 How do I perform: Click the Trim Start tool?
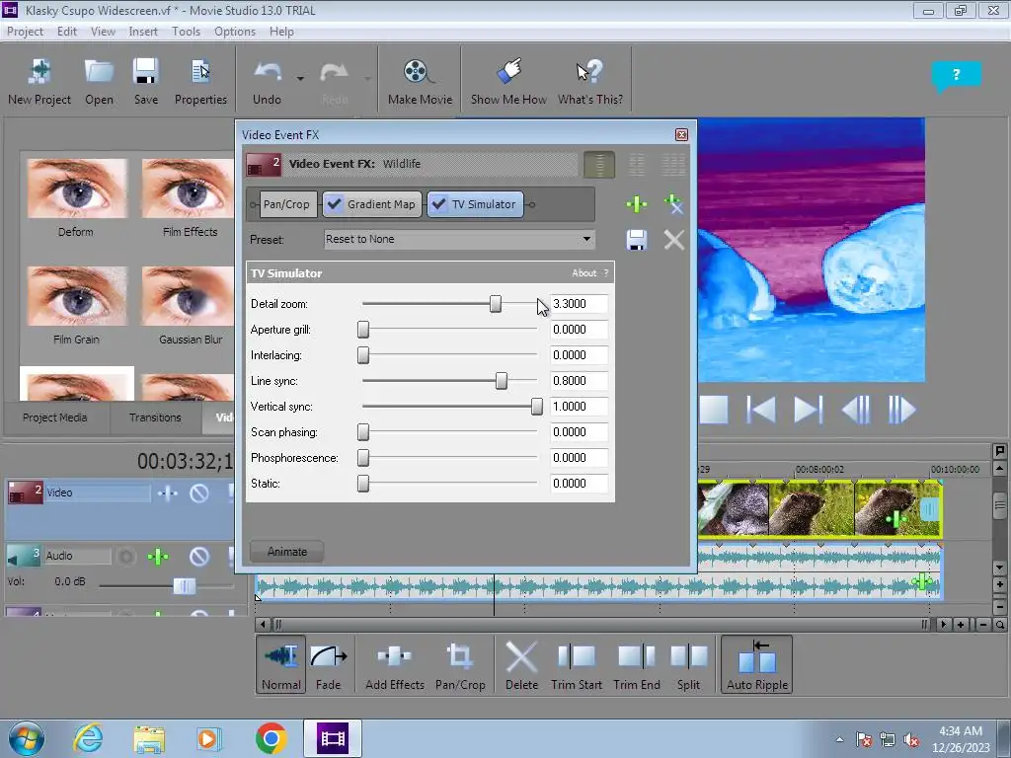tap(577, 664)
